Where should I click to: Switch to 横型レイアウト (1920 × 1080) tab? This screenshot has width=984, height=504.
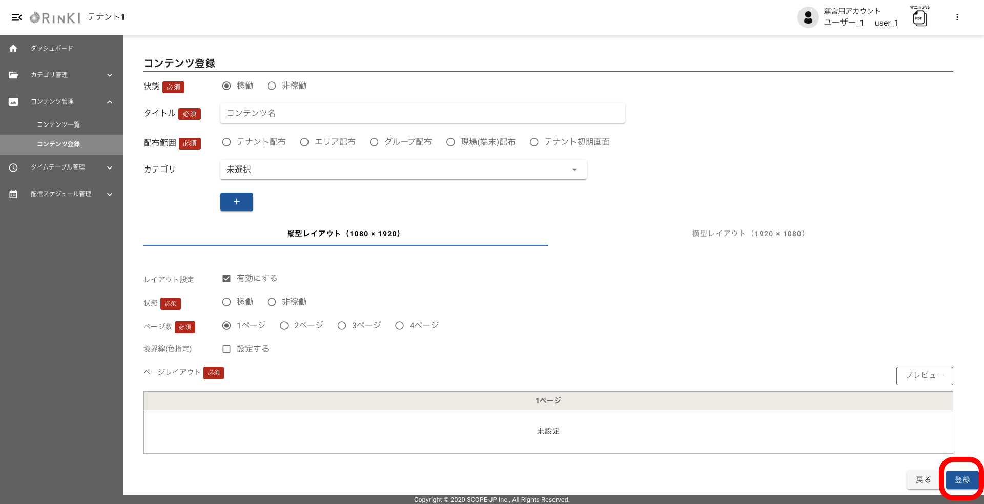click(748, 234)
